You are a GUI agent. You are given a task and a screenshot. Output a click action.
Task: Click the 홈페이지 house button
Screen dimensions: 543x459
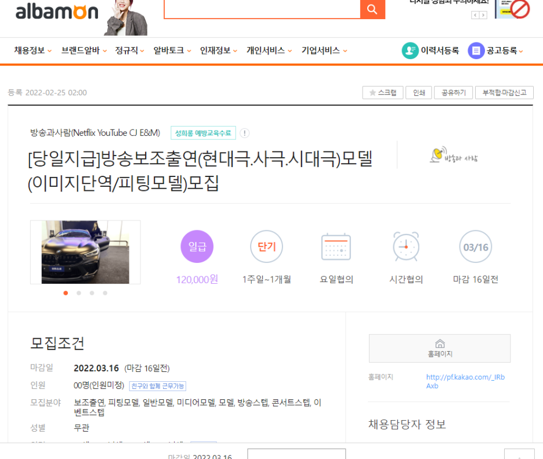click(x=440, y=348)
